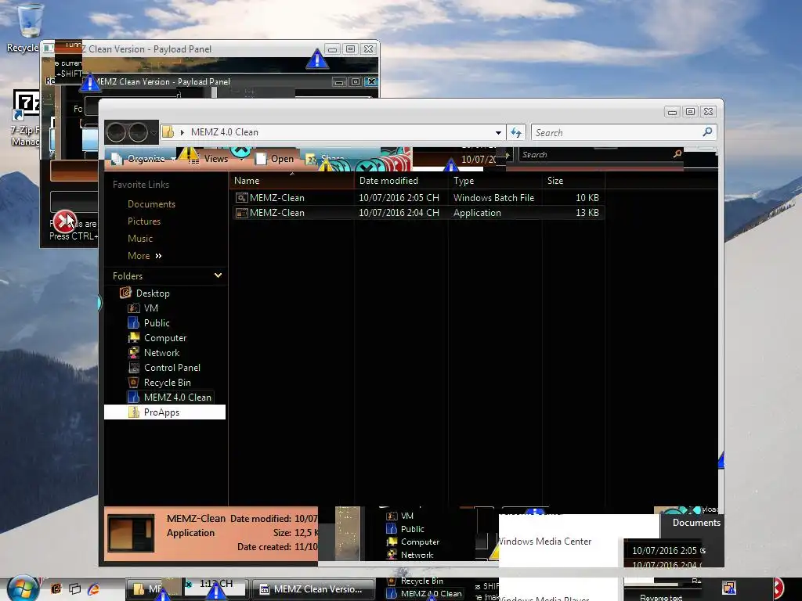Click the Network icon in the Folders tree

[x=133, y=353]
